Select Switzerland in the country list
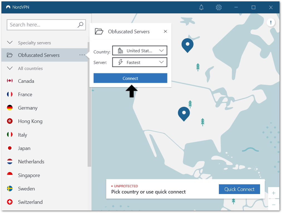The image size is (282, 213). click(44, 202)
